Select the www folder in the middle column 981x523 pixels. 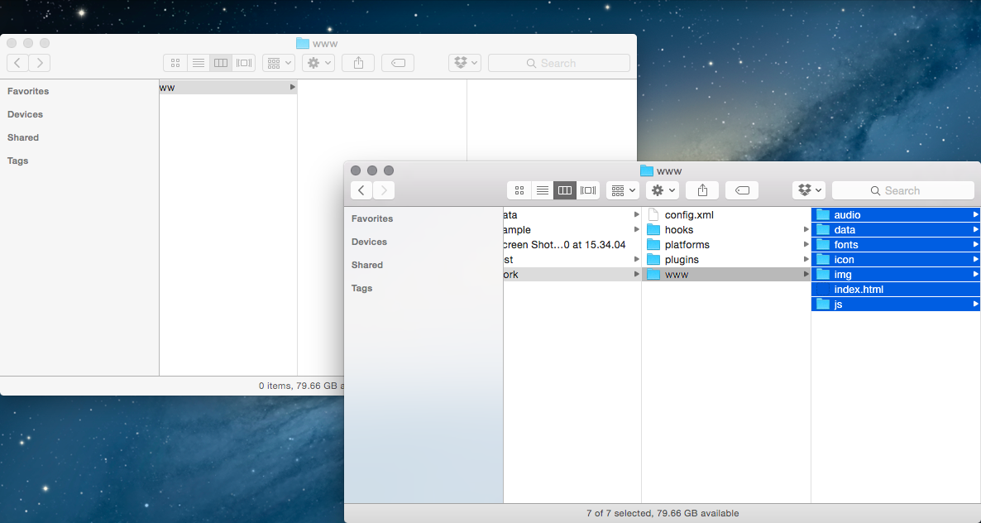pos(726,274)
